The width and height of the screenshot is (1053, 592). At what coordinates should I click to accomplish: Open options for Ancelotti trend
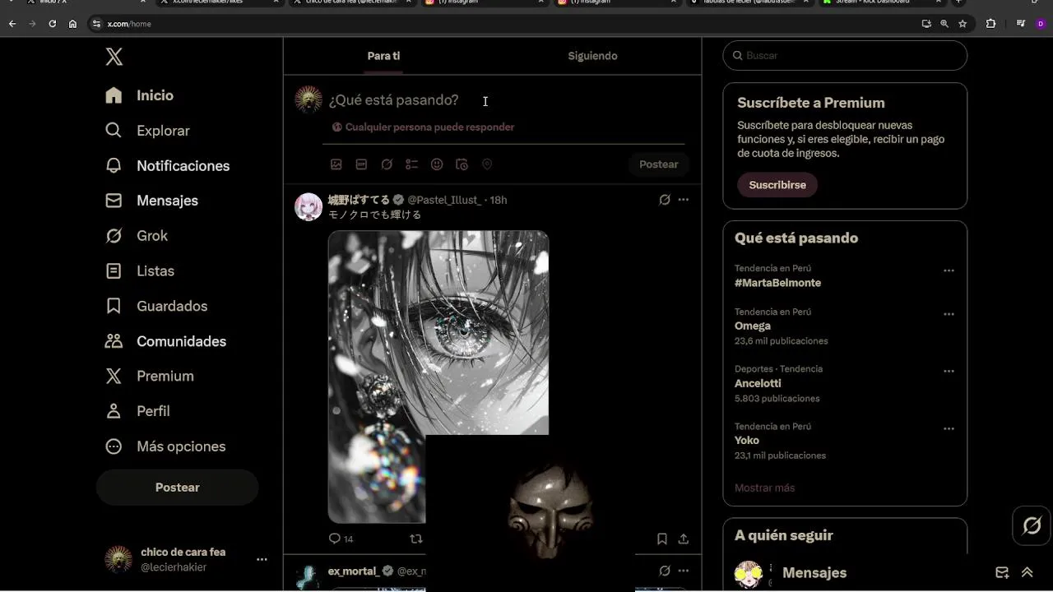(x=949, y=372)
